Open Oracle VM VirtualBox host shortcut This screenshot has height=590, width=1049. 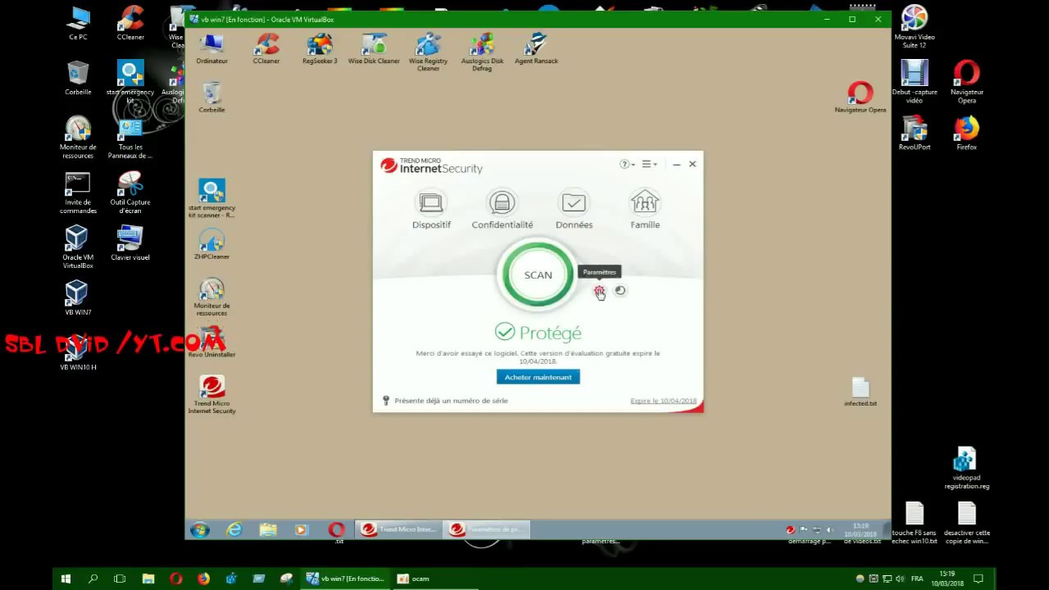pos(78,247)
